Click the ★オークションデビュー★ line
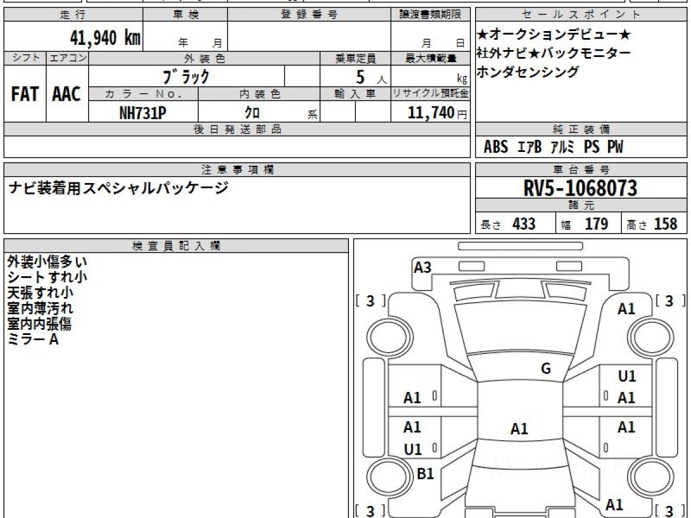The width and height of the screenshot is (691, 518). (x=553, y=35)
